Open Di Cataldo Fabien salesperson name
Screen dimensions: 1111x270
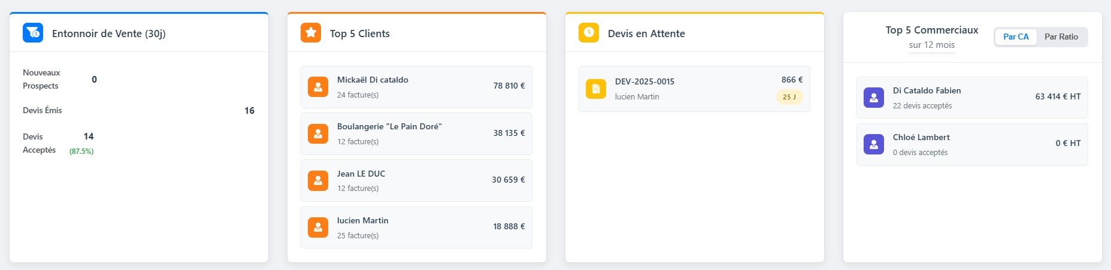click(x=927, y=90)
